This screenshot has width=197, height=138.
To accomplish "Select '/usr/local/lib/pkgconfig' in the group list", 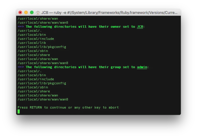I will pos(42,83).
